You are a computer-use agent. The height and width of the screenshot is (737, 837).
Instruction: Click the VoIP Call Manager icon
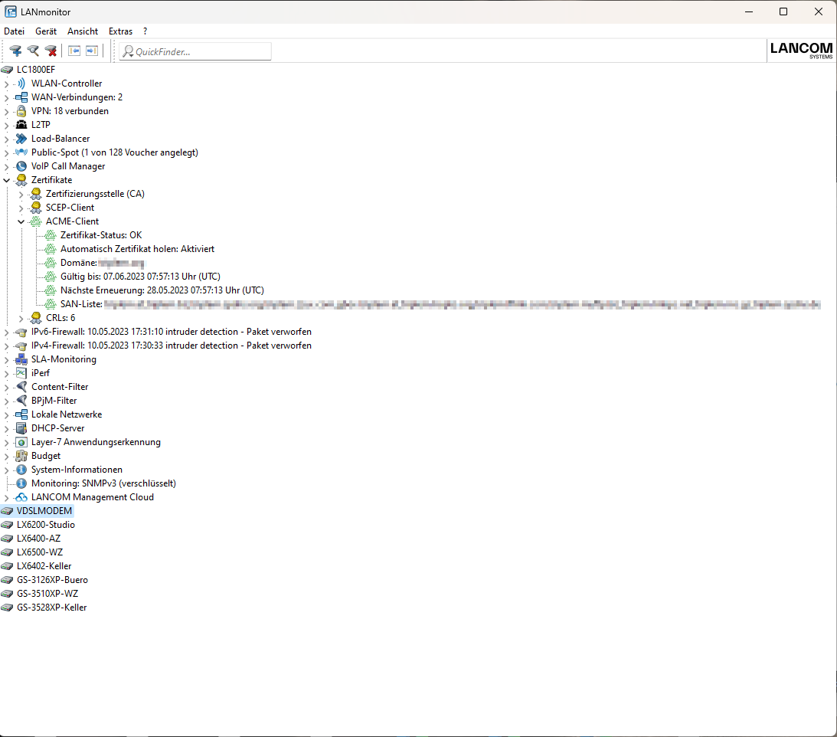coord(21,166)
